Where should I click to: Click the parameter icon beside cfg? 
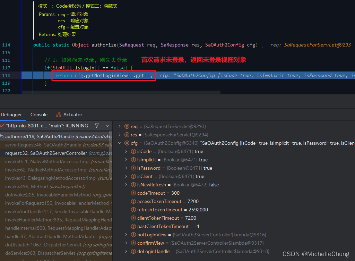[x=127, y=143]
